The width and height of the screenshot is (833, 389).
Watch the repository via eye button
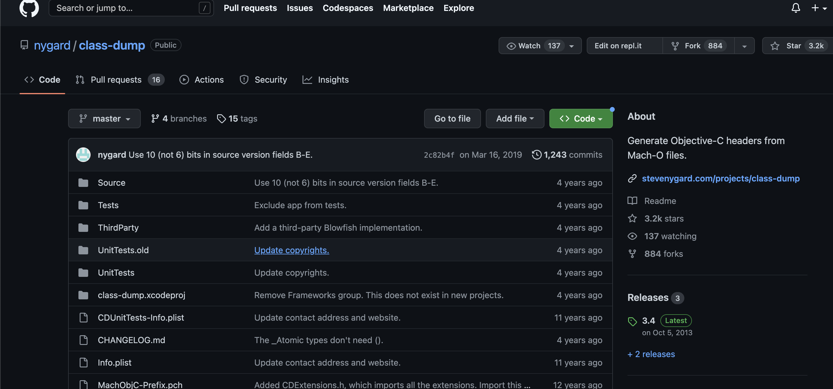(524, 46)
